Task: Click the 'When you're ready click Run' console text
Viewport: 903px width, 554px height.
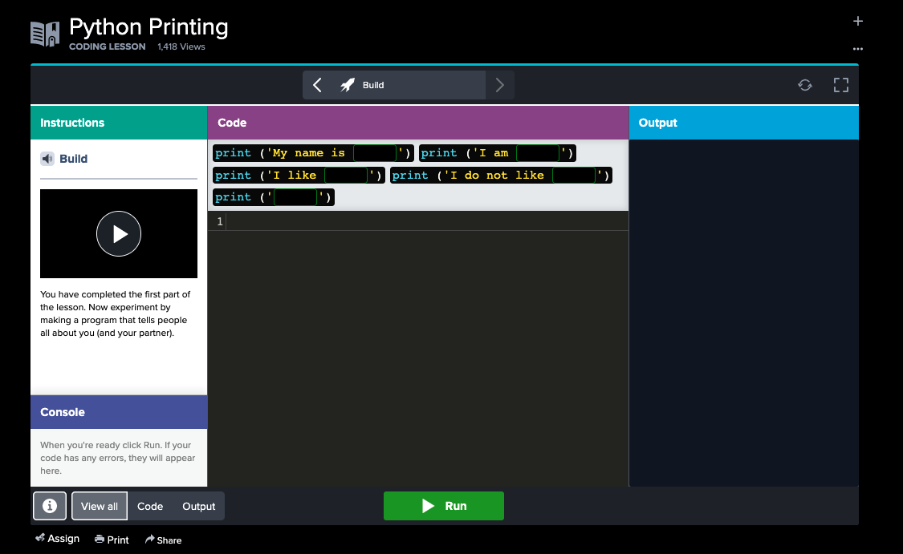Action: 117,458
